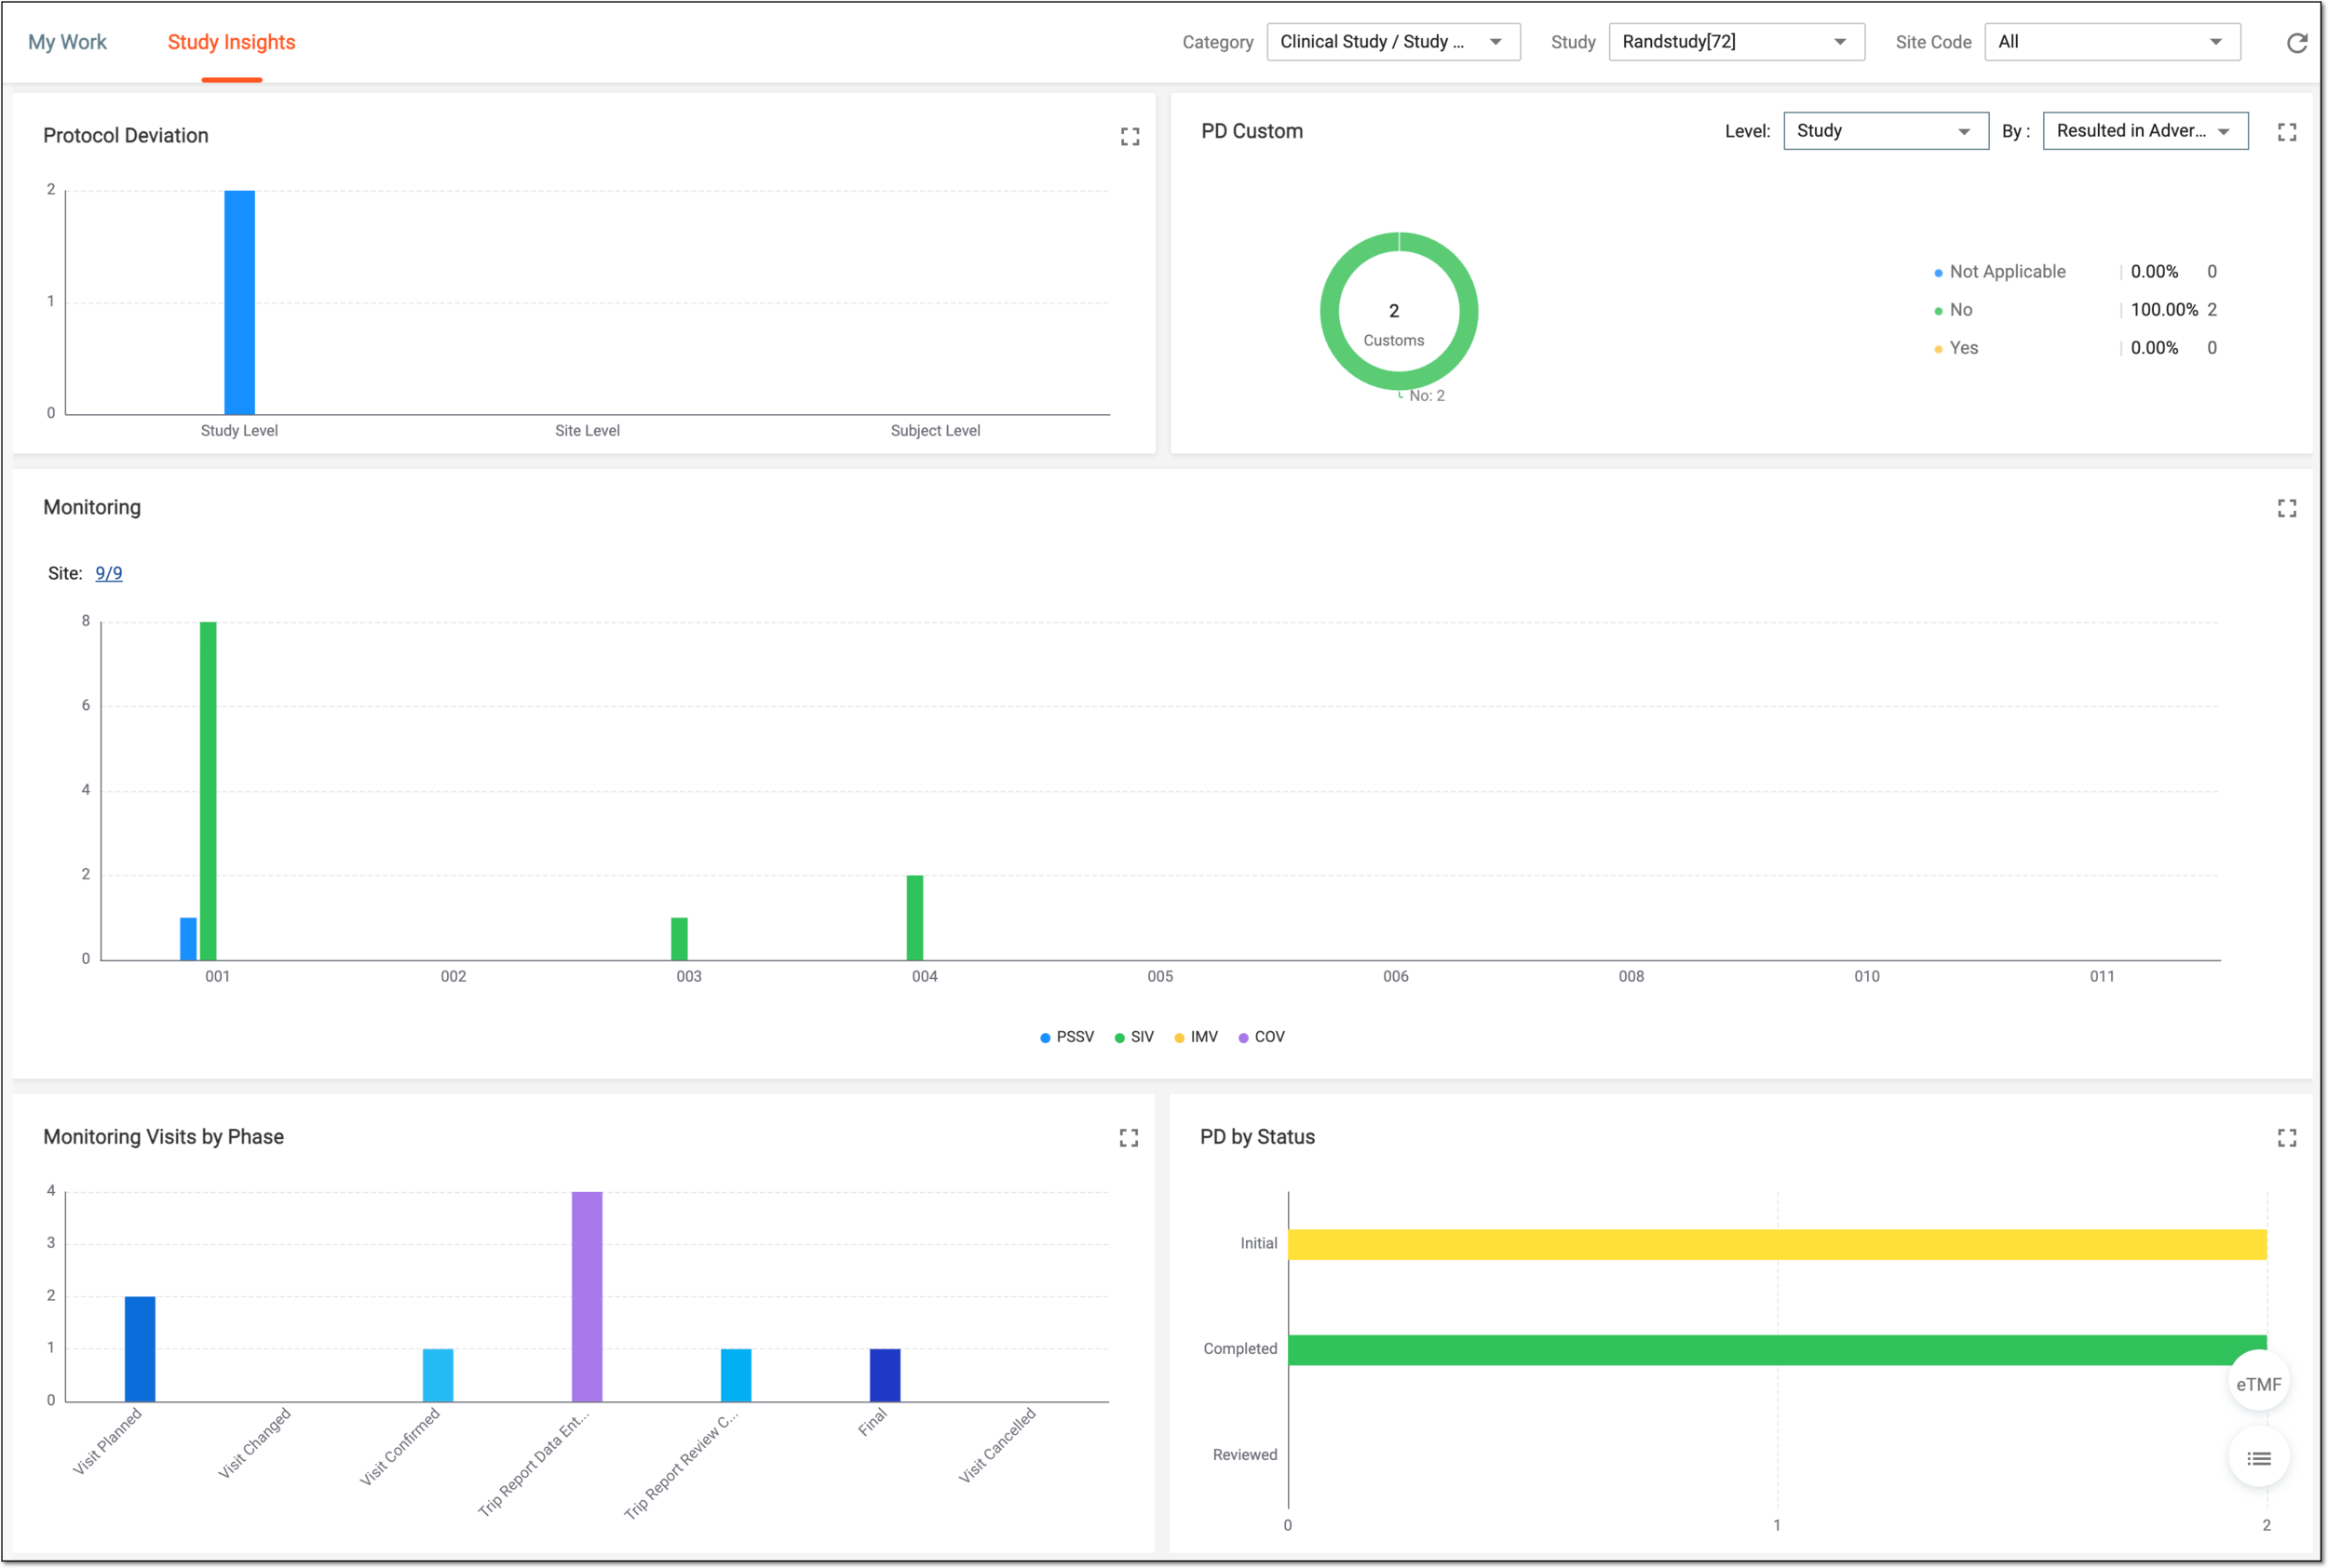Click the green SIV bar for site 003
The width and height of the screenshot is (2328, 1568).
point(679,939)
